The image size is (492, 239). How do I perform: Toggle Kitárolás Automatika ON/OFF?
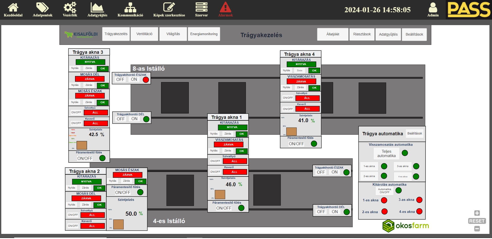click(384, 191)
